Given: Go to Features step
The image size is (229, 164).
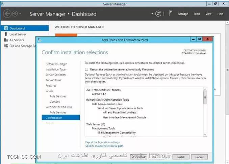Looking at the screenshot, I should (x=51, y=85).
